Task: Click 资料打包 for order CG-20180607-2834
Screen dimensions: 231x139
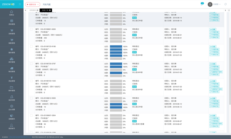Action: 214,126
